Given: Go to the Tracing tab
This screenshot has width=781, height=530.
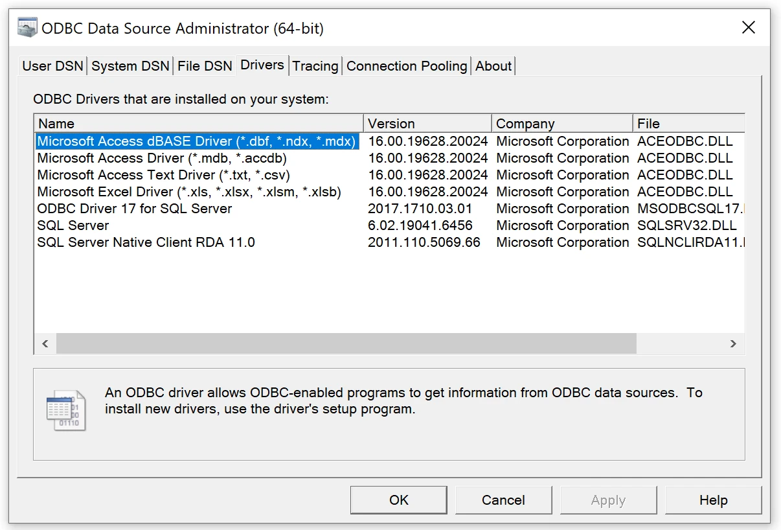Looking at the screenshot, I should (315, 66).
